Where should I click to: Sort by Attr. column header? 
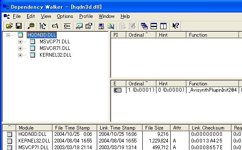coord(180,128)
